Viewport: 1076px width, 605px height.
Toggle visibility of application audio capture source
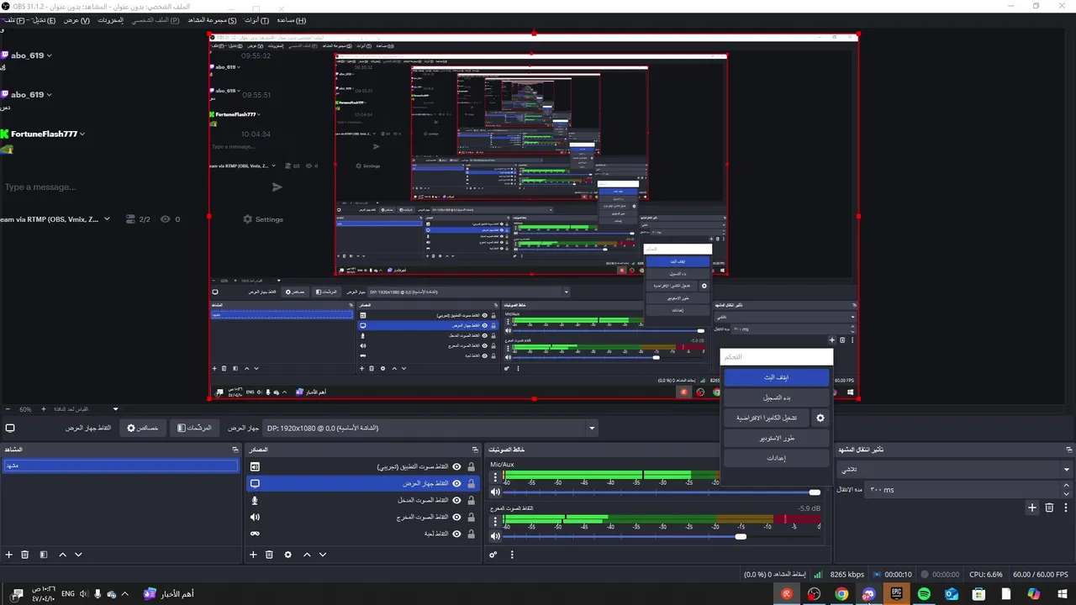[x=457, y=466]
